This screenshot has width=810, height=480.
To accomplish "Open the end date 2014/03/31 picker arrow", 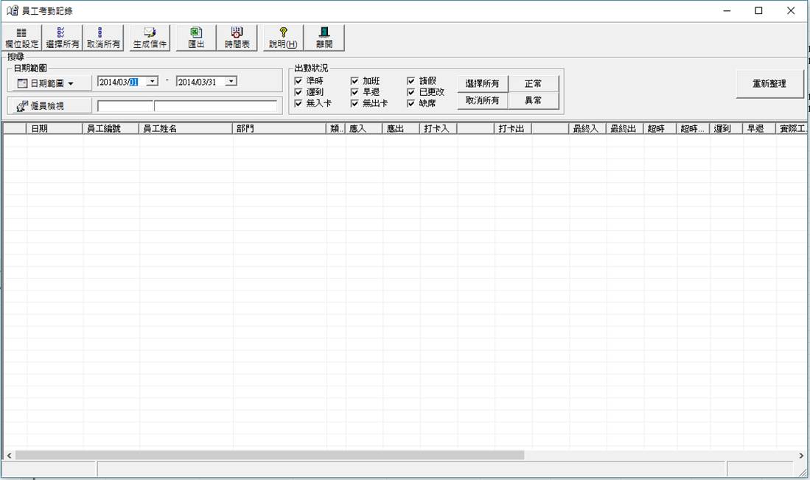I will click(231, 82).
